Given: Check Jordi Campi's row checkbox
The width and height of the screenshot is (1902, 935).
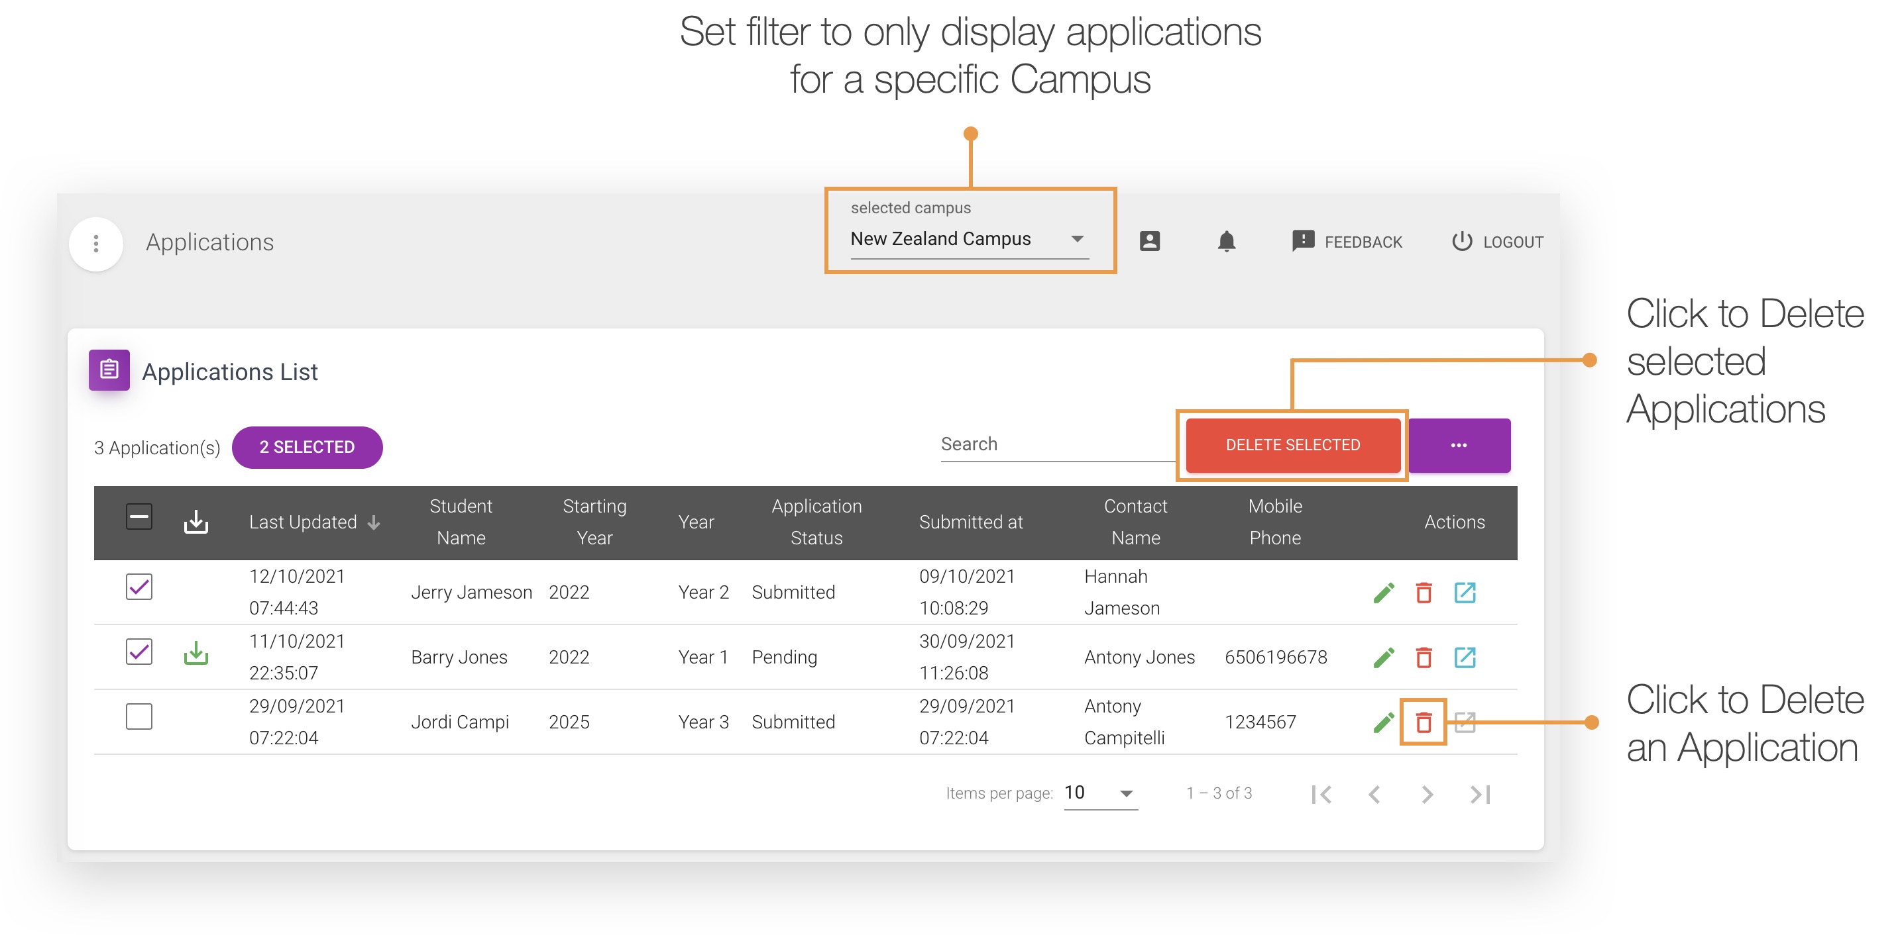Looking at the screenshot, I should (139, 716).
